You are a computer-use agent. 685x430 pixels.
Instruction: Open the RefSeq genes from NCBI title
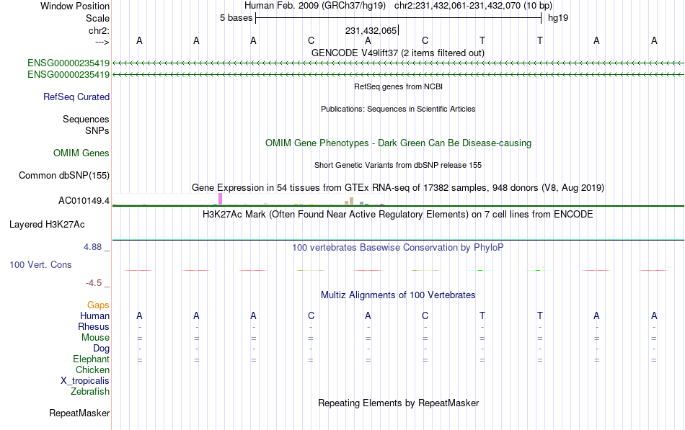click(399, 86)
